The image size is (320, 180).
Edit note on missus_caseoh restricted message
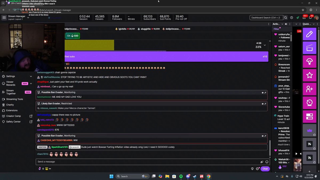(x=265, y=103)
